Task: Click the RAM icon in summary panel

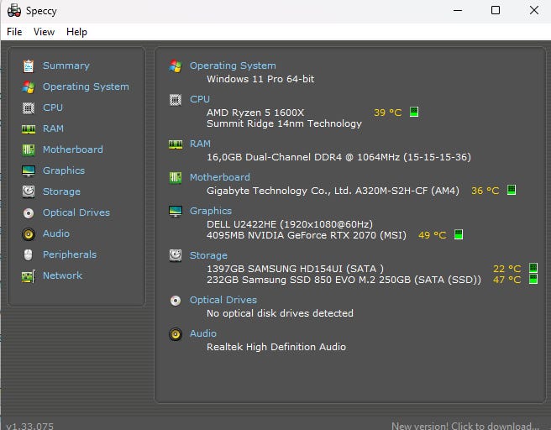Action: 176,144
